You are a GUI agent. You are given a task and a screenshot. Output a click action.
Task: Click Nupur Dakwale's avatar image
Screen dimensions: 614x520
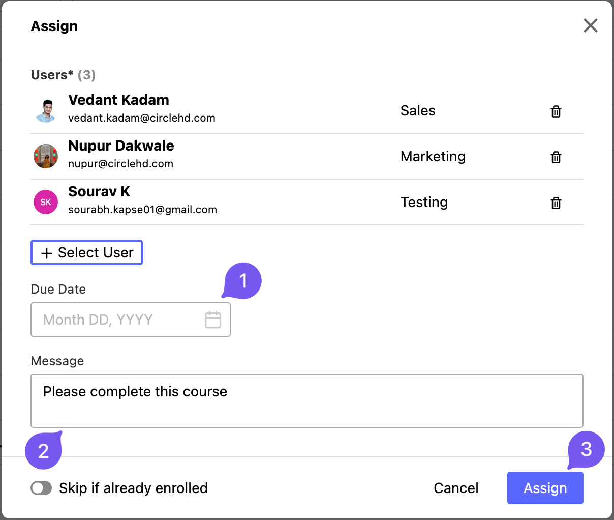click(x=46, y=156)
